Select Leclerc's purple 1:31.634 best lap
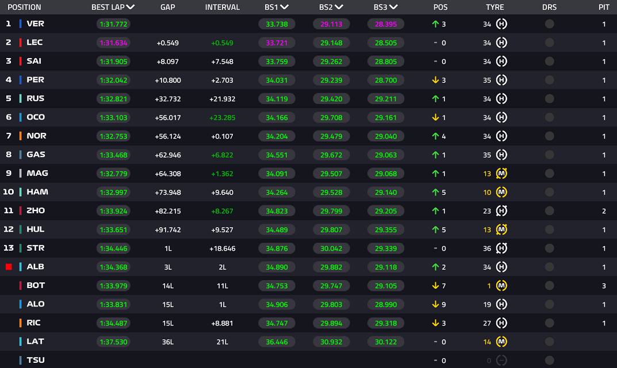 [x=113, y=43]
